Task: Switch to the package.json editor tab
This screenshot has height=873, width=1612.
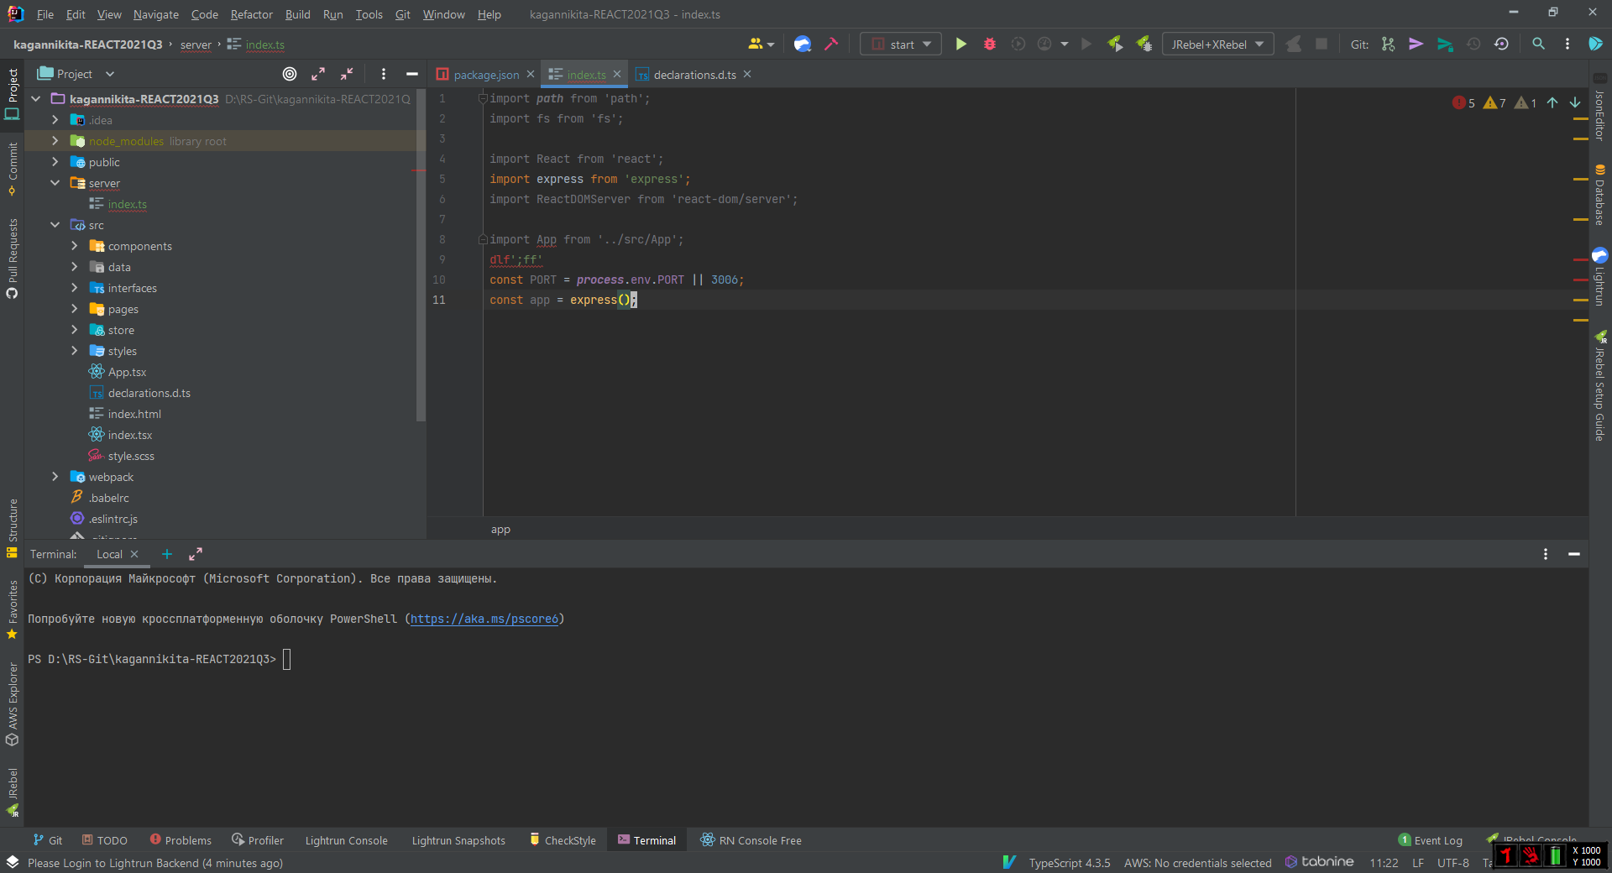Action: coord(486,75)
